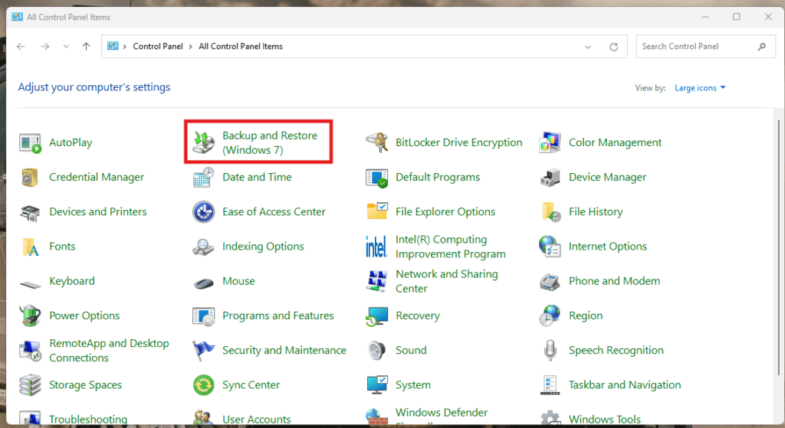Open the File History icon
785x428 pixels.
550,212
